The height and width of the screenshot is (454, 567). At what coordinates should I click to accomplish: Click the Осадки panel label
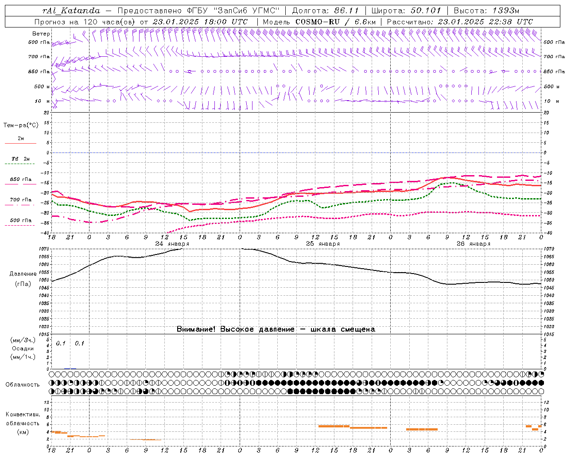click(x=23, y=348)
